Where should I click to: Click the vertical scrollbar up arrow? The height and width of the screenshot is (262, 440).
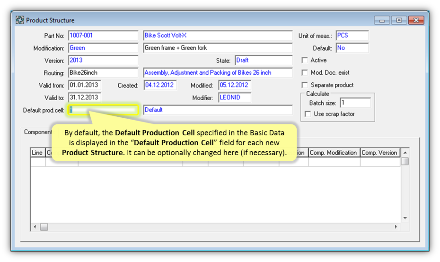[x=405, y=153]
